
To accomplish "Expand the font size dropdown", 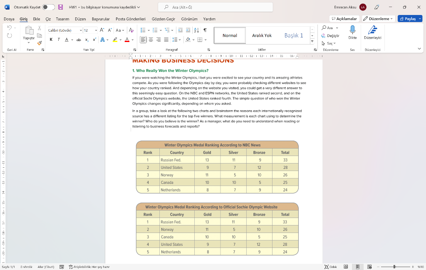I will pyautogui.click(x=96, y=30).
